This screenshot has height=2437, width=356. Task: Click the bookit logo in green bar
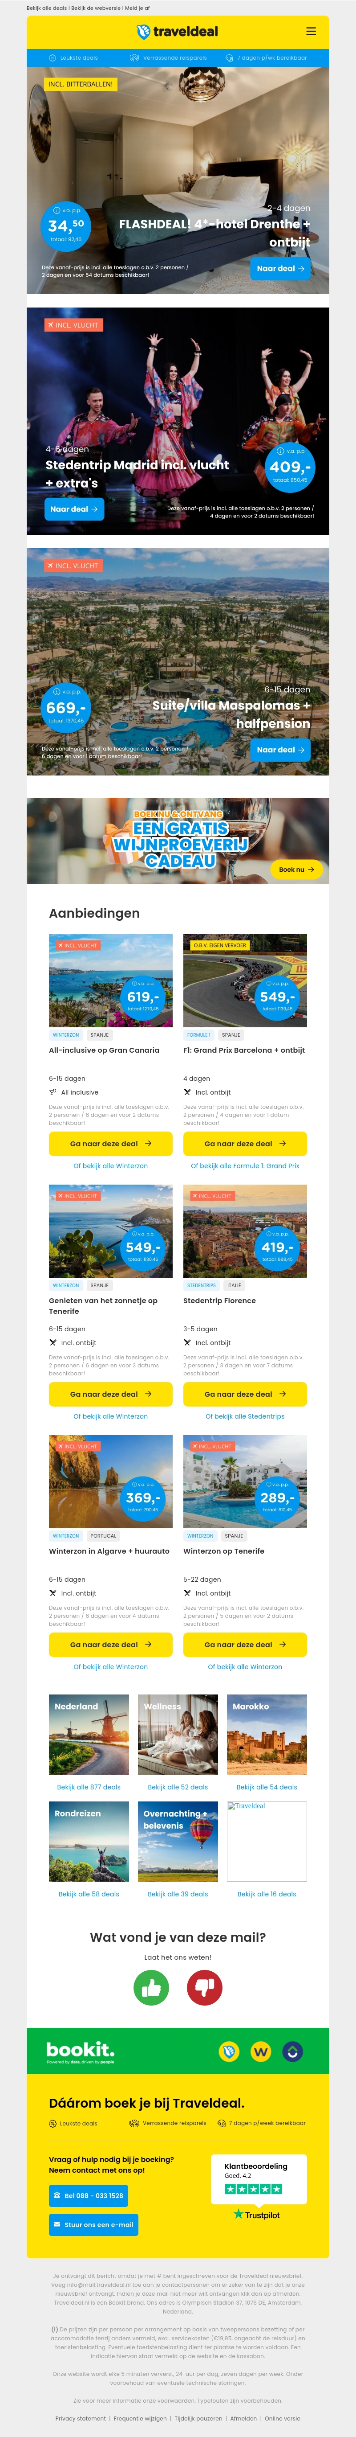click(x=80, y=2050)
